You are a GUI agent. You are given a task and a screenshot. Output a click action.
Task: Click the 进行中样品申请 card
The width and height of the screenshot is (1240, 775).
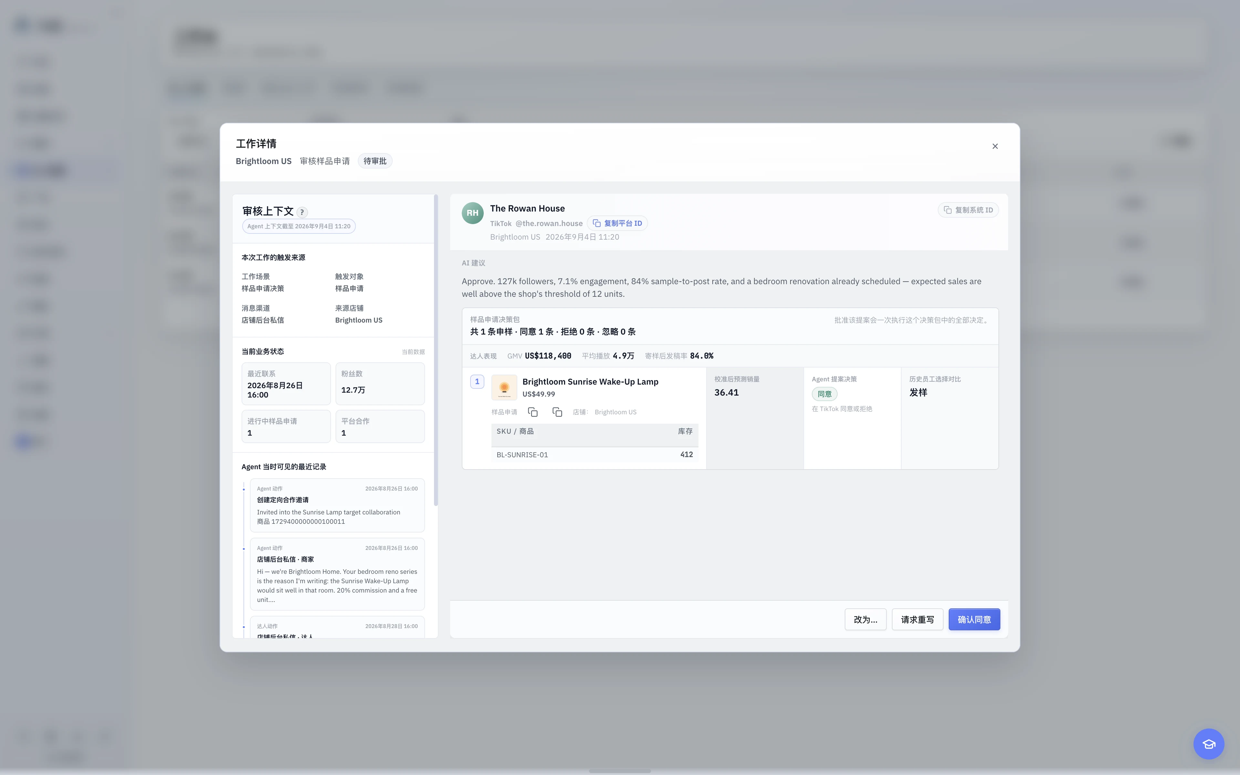286,427
